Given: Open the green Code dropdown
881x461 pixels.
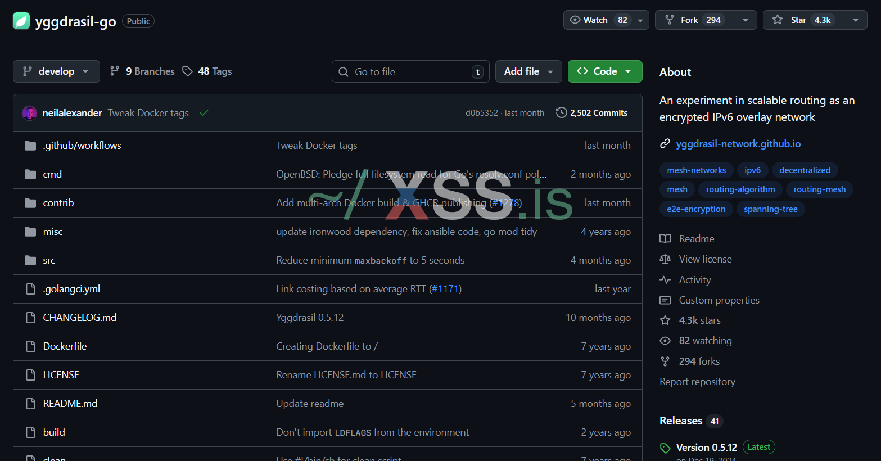Looking at the screenshot, I should pyautogui.click(x=605, y=71).
